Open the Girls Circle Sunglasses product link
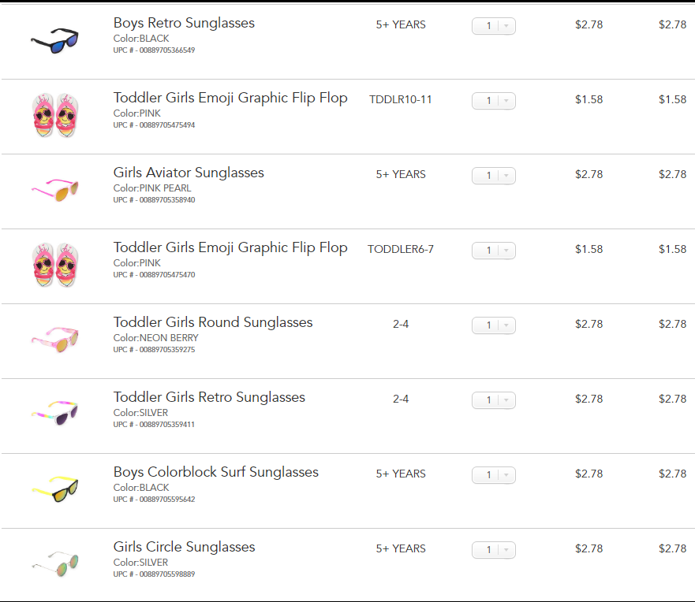Screen dimensions: 695x602 click(x=184, y=547)
